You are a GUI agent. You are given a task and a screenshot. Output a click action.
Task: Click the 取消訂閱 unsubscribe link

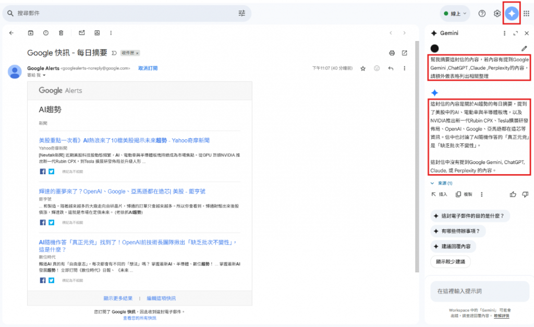[x=148, y=68]
